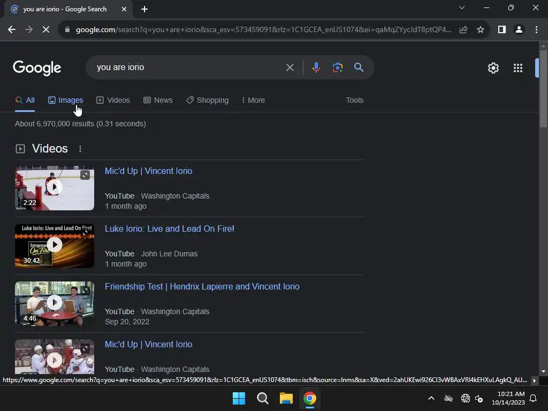
Task: Open File Explorer from the taskbar
Action: [286, 398]
